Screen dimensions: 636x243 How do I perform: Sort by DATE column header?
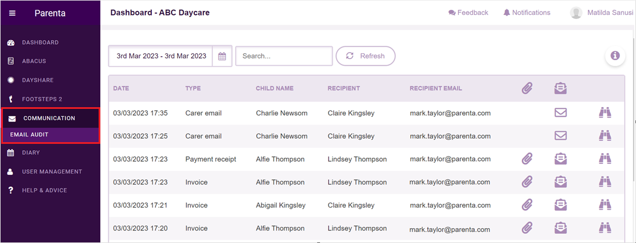(x=121, y=88)
